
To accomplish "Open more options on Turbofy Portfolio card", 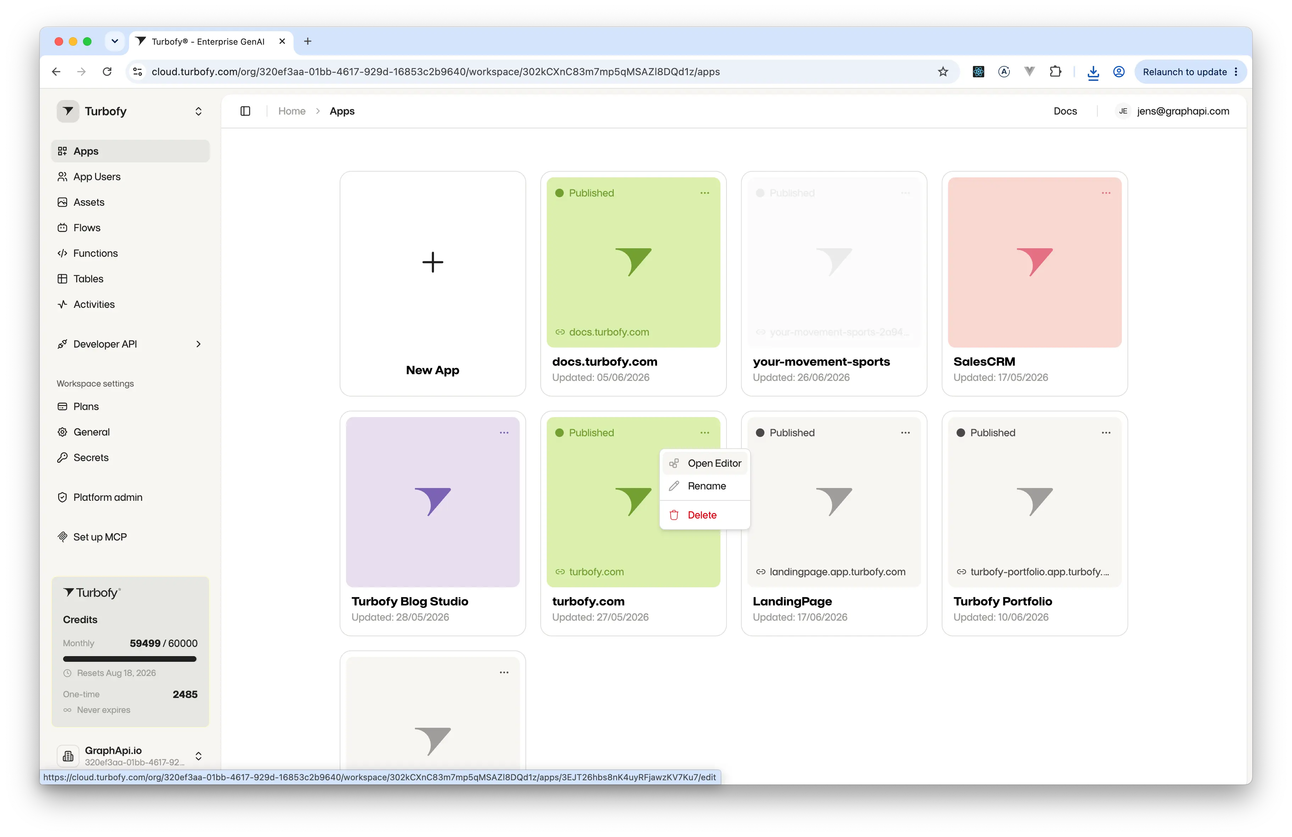I will point(1106,432).
